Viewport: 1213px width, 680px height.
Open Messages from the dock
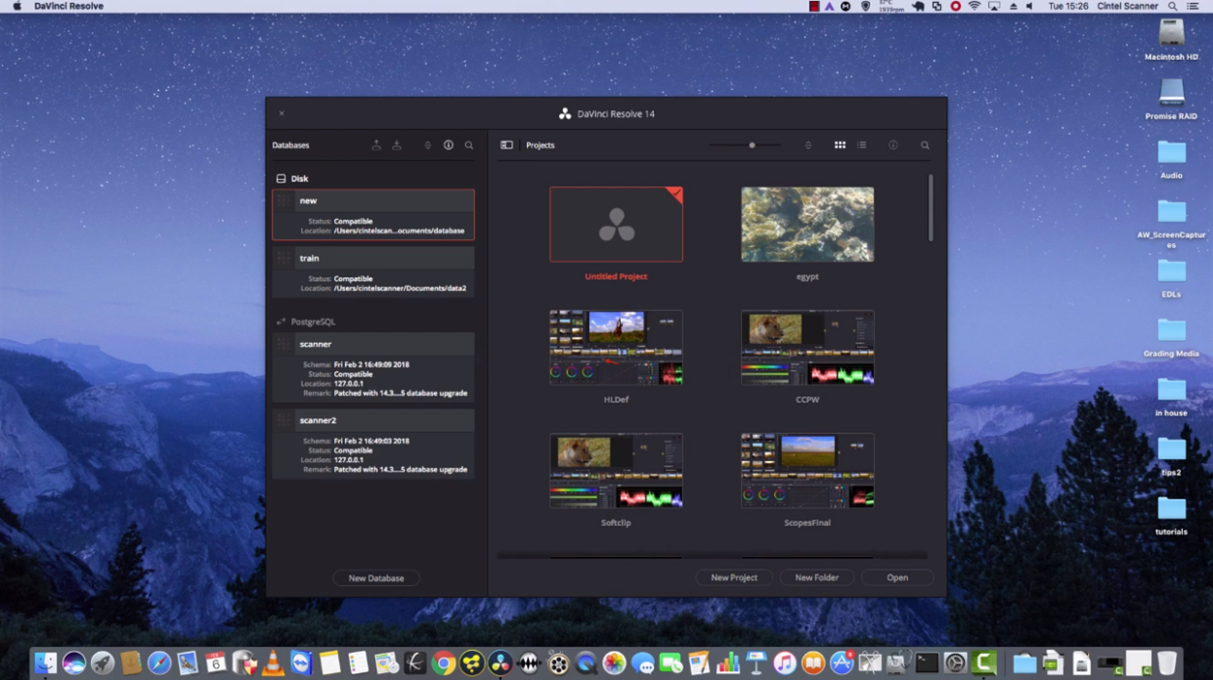tap(642, 663)
